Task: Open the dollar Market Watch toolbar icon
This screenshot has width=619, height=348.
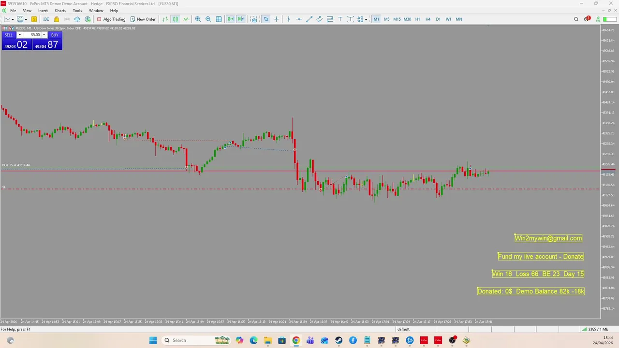Action: coord(34,19)
